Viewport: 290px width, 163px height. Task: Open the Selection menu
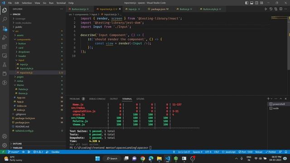27,3
